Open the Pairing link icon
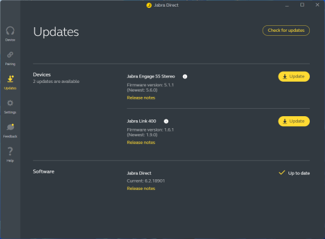This screenshot has height=239, width=325. (10, 54)
